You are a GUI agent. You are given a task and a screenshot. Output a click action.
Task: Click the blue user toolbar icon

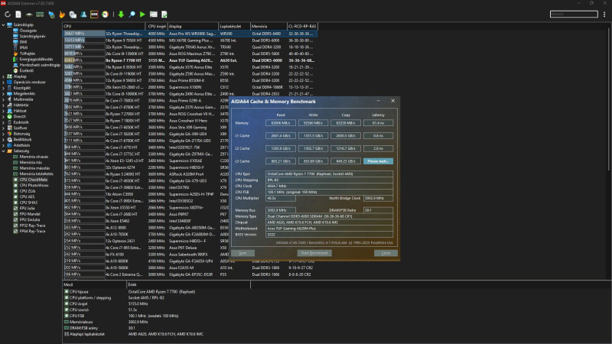click(x=83, y=15)
